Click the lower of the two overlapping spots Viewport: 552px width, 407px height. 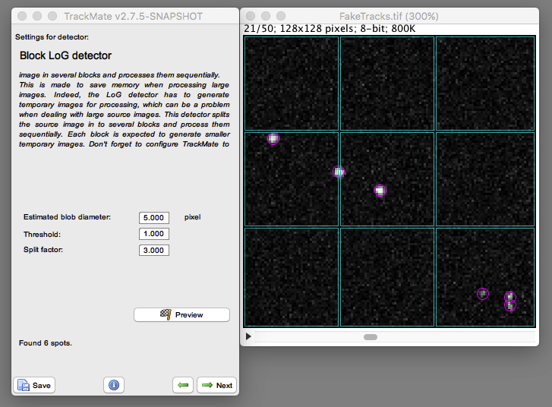[510, 307]
